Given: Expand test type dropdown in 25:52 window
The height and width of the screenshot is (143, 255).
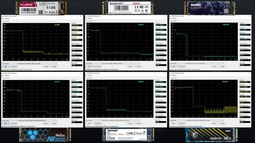Looking at the screenshot, I should 177,120.
